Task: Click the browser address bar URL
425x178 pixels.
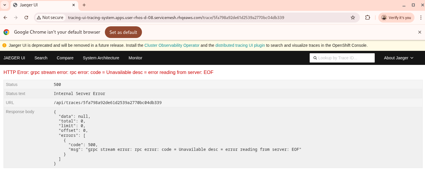Action: (x=176, y=18)
